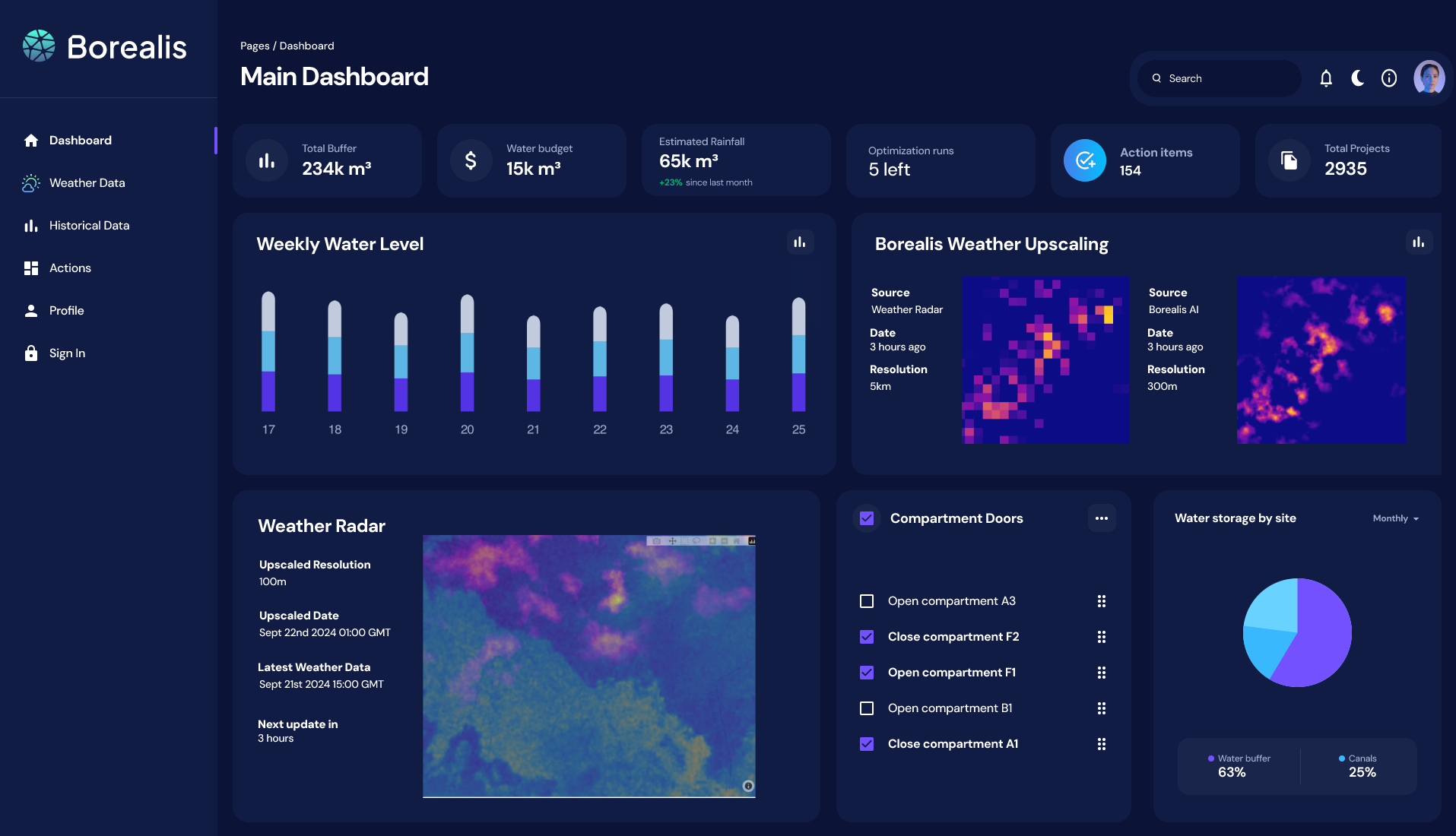Click Dashboard home icon in sidebar
This screenshot has height=836, width=1456.
point(31,140)
